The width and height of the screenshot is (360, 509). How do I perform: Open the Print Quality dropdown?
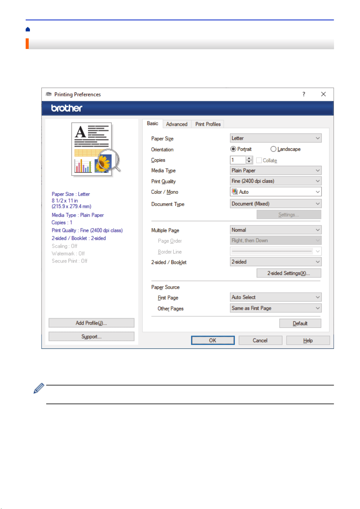tap(276, 181)
